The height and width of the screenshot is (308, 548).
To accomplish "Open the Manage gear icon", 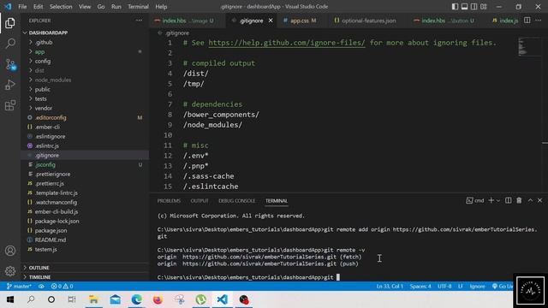I will [x=10, y=270].
